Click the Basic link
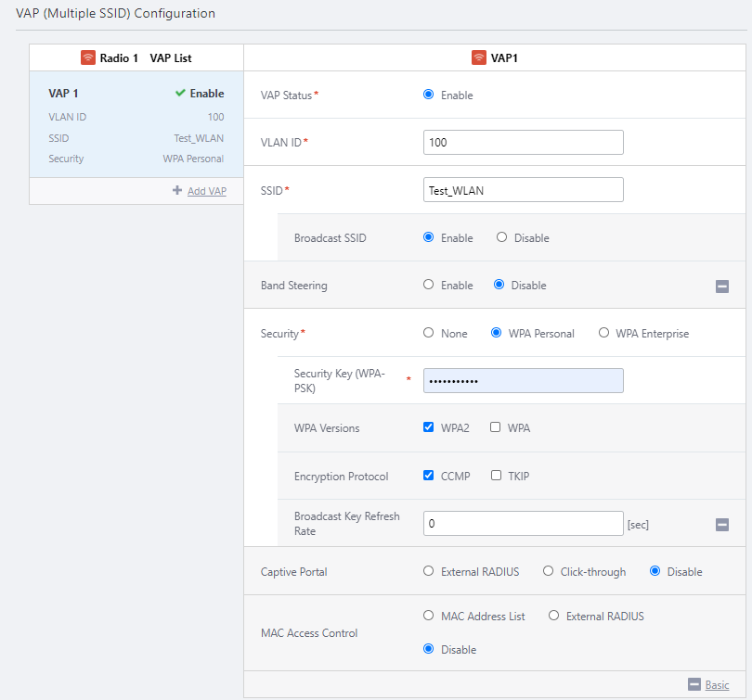This screenshot has height=700, width=752. click(717, 685)
